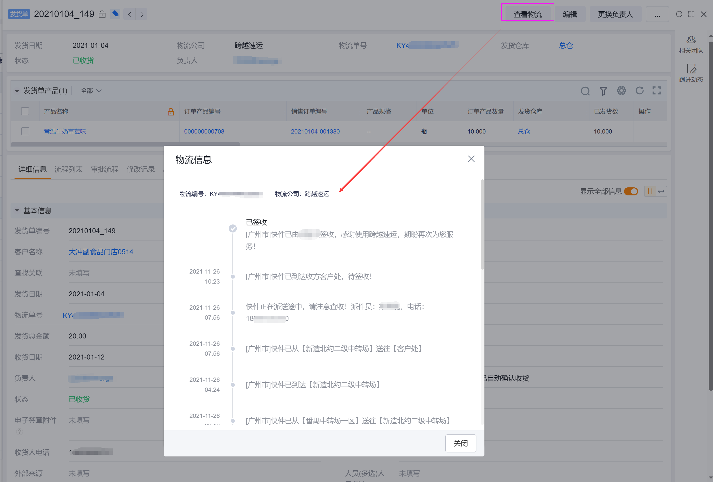Go to next record arrow
The image size is (713, 482).
pyautogui.click(x=142, y=15)
